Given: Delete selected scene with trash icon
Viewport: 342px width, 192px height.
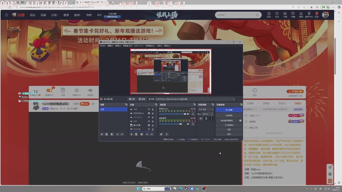Looking at the screenshot, I should click(x=106, y=134).
